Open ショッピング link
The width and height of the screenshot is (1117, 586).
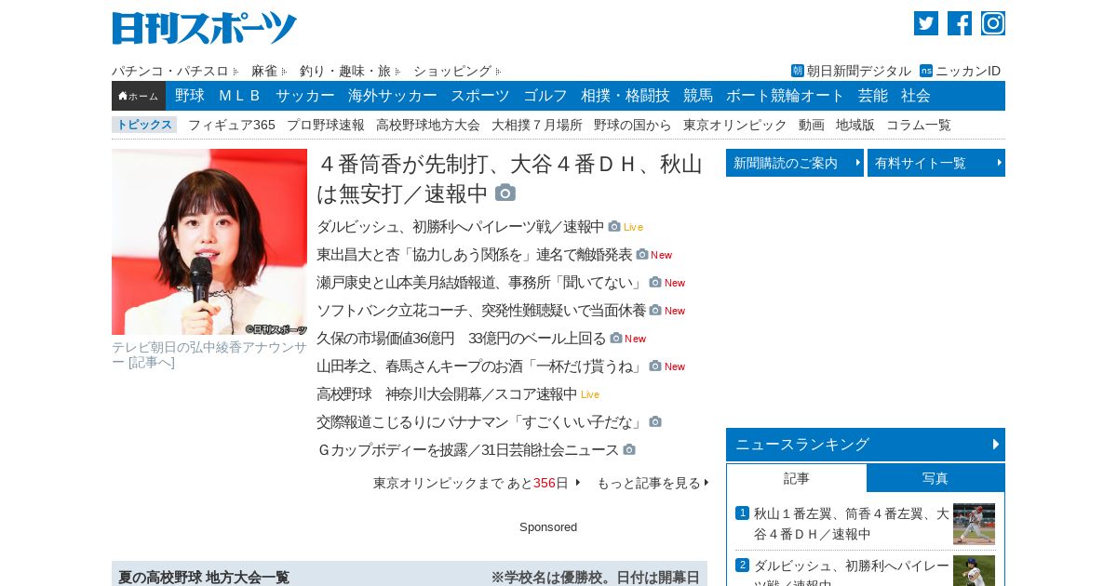click(452, 71)
